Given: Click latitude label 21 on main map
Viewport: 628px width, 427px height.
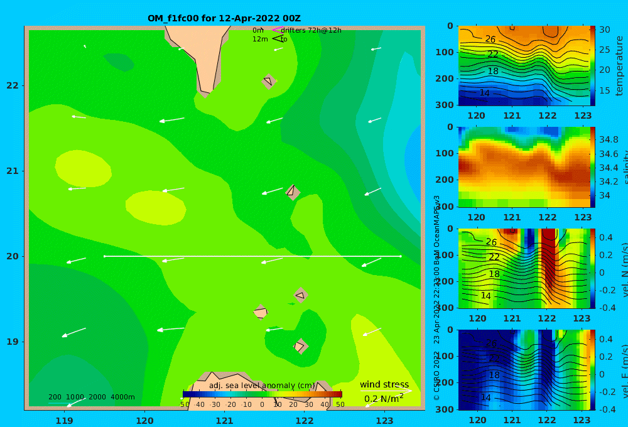Looking at the screenshot, I should click(x=13, y=171).
